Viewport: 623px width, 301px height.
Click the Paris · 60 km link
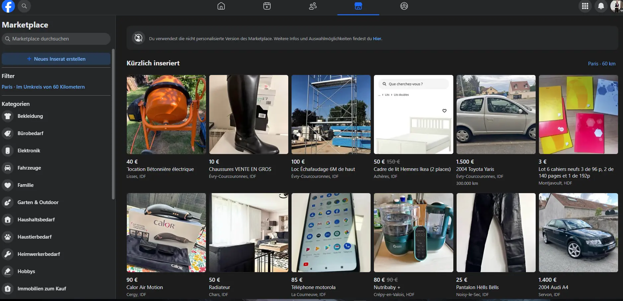pyautogui.click(x=602, y=64)
